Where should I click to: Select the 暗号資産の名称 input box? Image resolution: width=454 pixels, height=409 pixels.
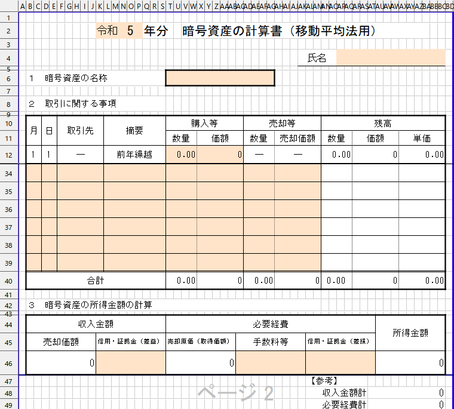[x=220, y=78]
